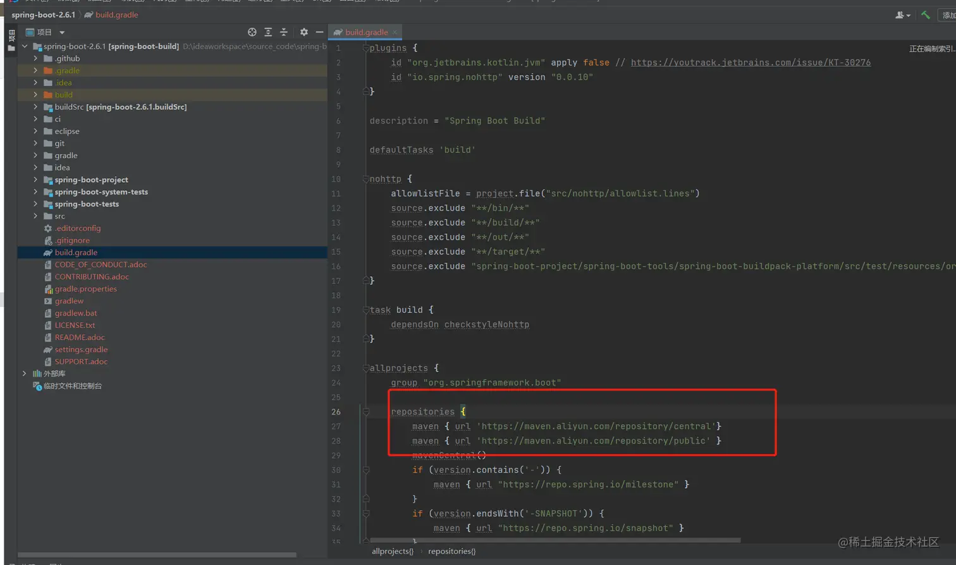Open SUPPORT.adoc file

click(81, 361)
